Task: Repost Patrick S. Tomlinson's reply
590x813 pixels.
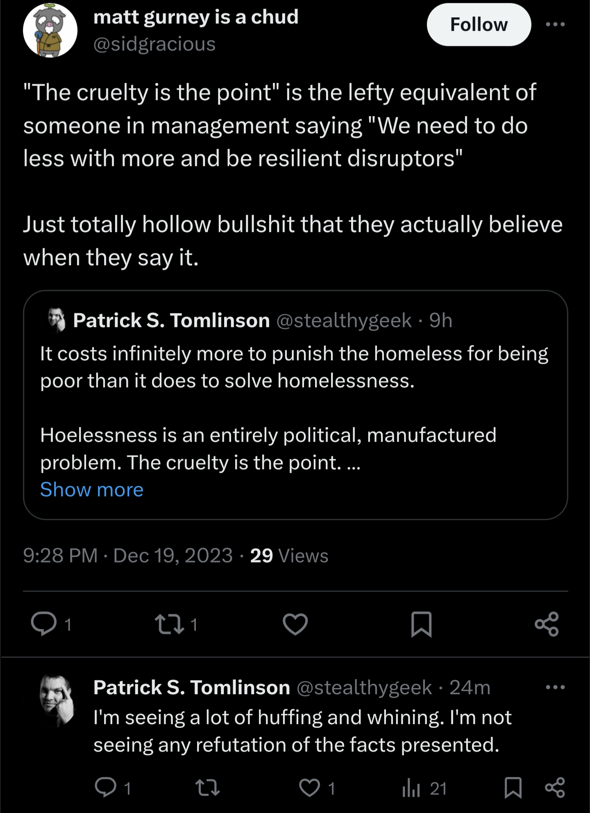Action: (207, 788)
